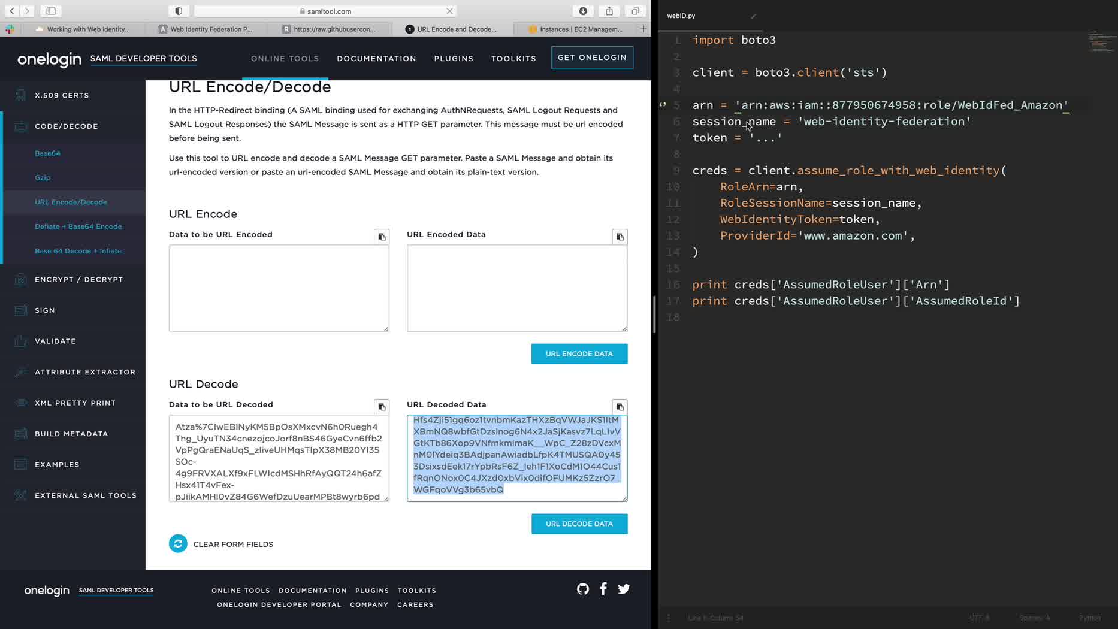The width and height of the screenshot is (1118, 629).
Task: Collapse the Code/Decode sidebar section
Action: pos(66,126)
